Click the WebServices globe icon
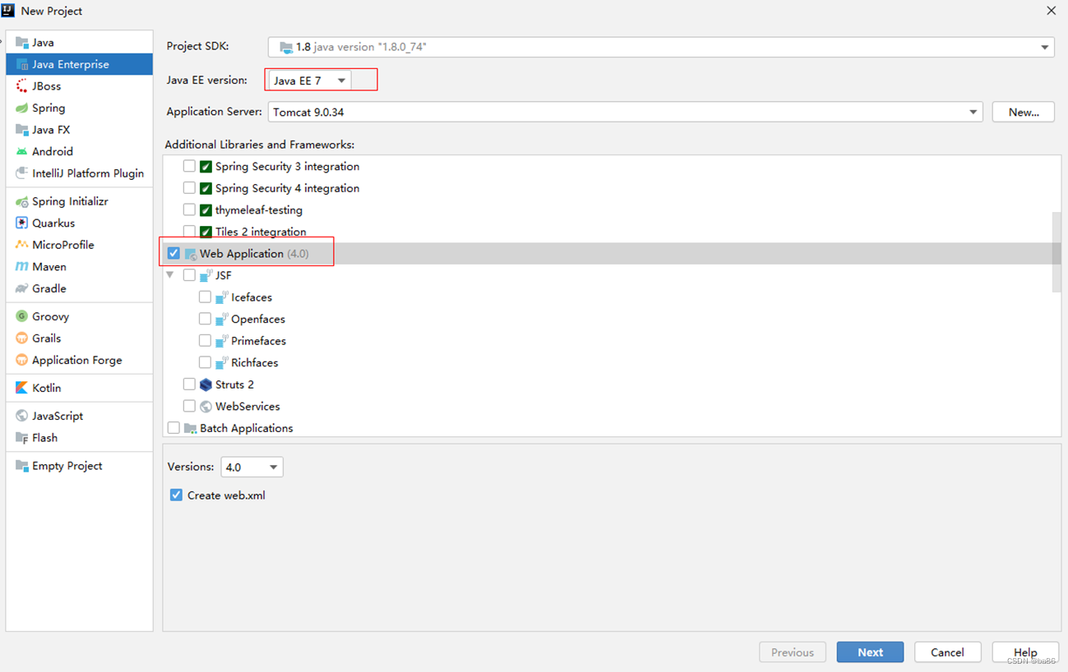1068x672 pixels. pos(206,407)
